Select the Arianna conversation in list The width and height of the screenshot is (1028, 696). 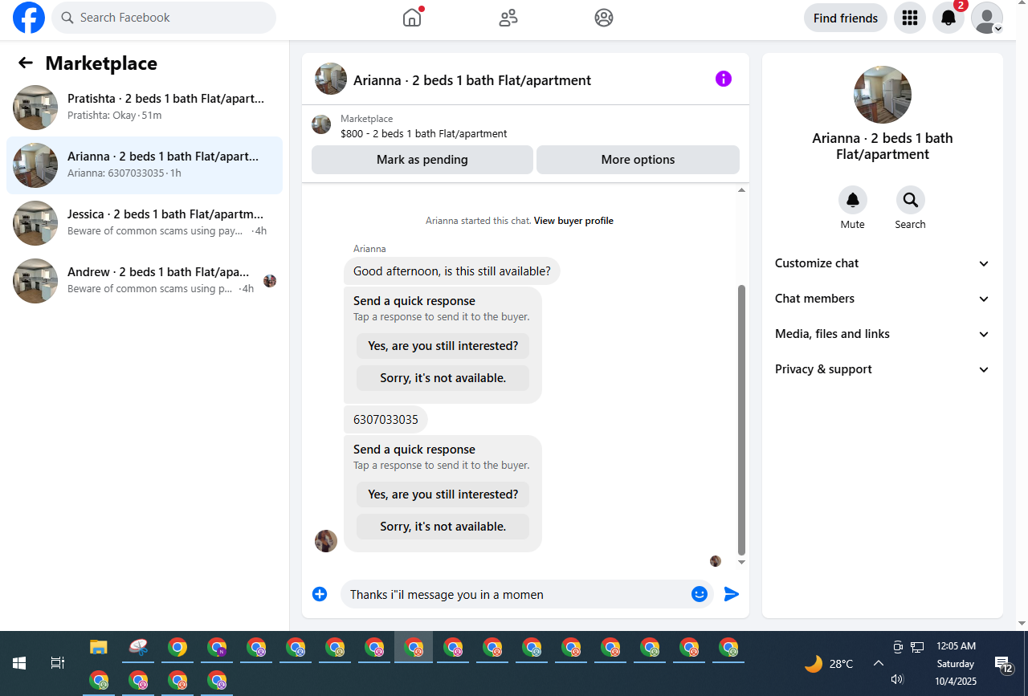[145, 165]
